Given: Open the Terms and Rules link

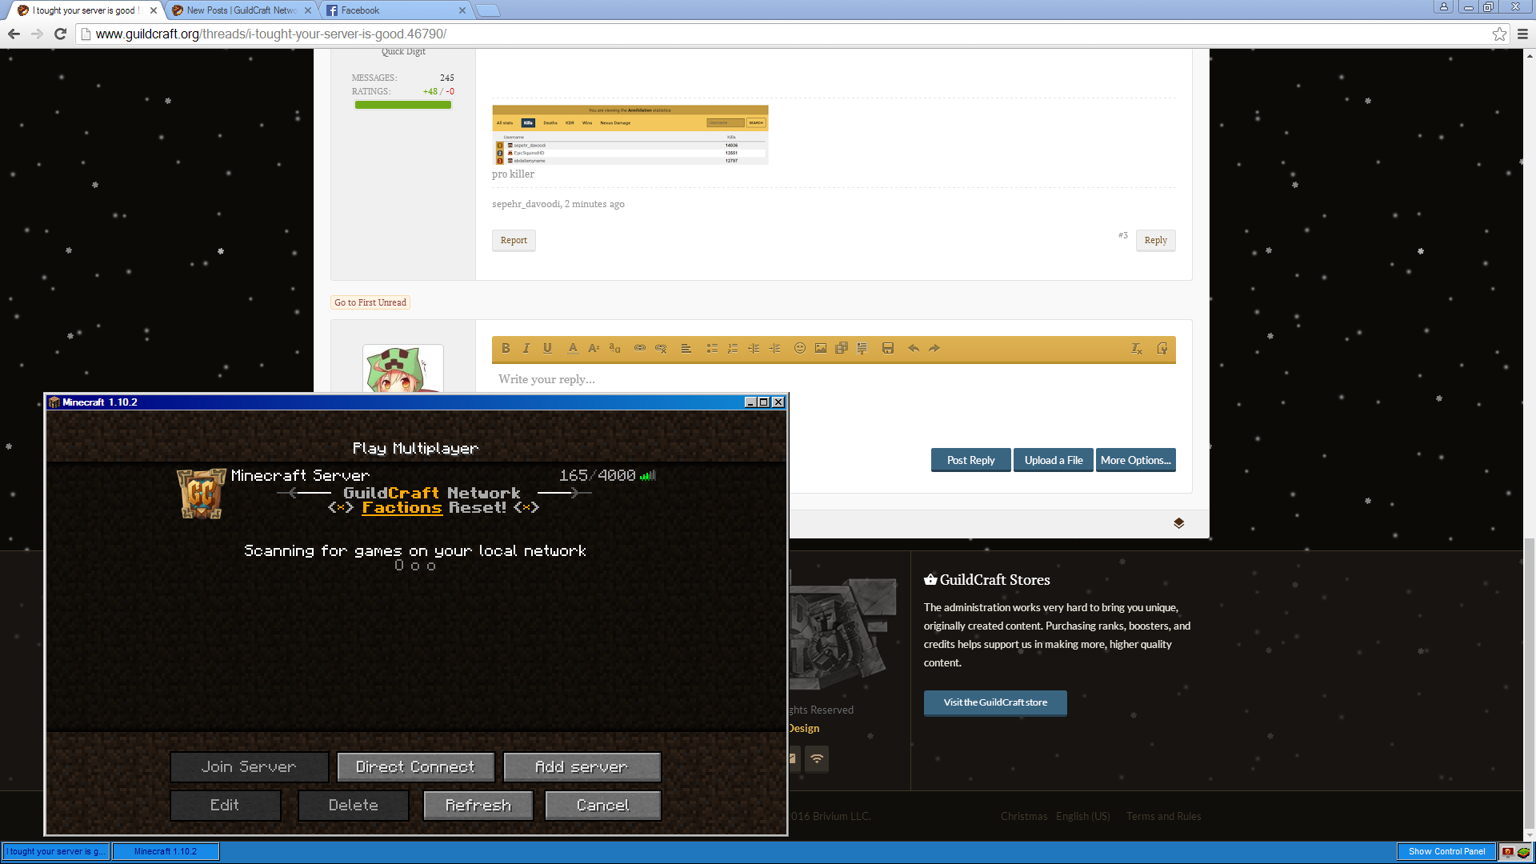Looking at the screenshot, I should [x=1163, y=816].
